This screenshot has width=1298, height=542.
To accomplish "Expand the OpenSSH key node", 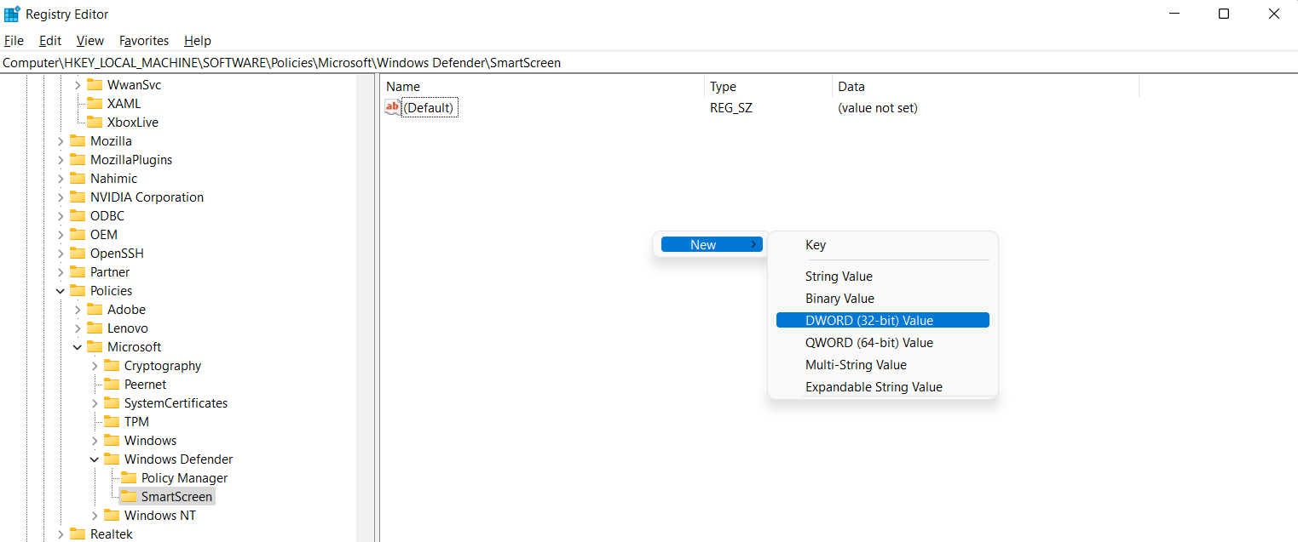I will [x=61, y=254].
